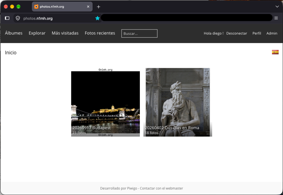This screenshot has height=195, width=283.
Task: Click the photos.n1mh.org address bar URL
Action: tap(38, 18)
